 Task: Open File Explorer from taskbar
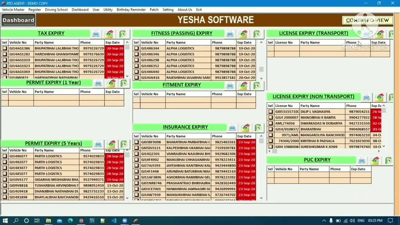click(x=48, y=221)
